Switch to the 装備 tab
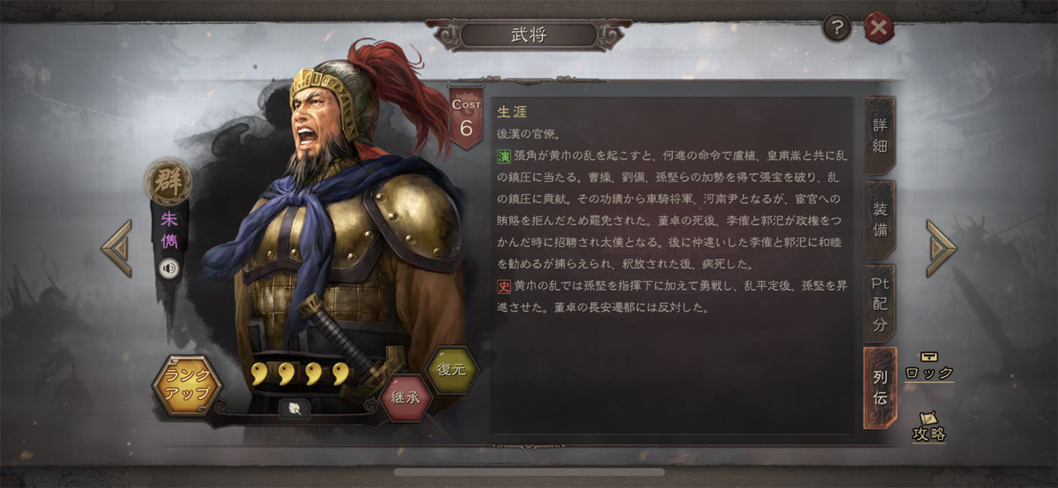 (x=880, y=220)
